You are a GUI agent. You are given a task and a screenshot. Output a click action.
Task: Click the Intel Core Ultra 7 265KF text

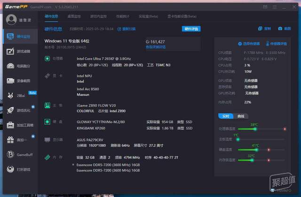(103, 59)
